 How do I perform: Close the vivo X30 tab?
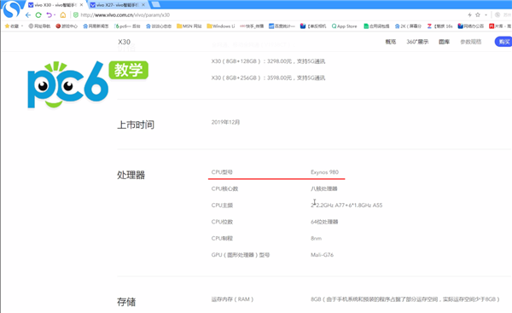81,5
